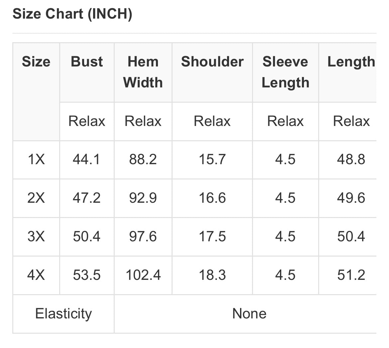Image resolution: width=389 pixels, height=348 pixels.
Task: Click the 4X size row label
Action: [x=36, y=275]
